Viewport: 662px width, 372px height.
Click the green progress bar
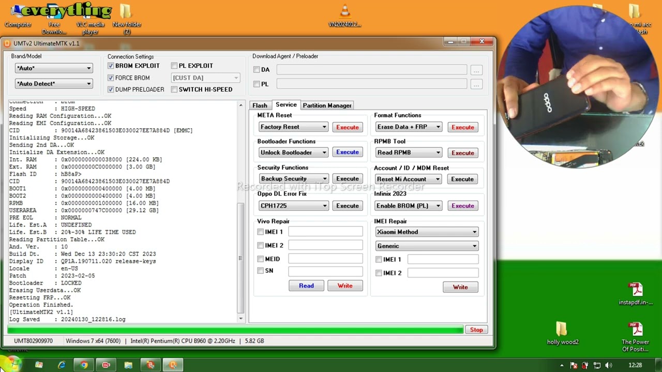pos(235,330)
